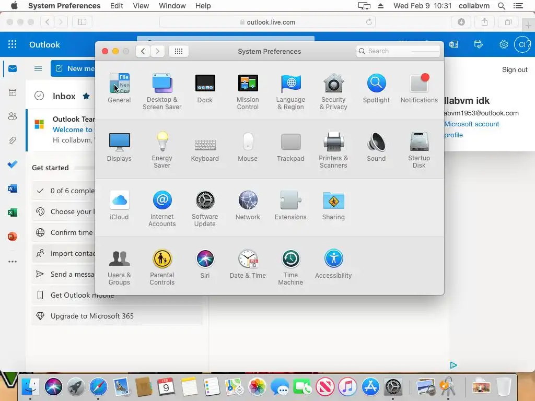The width and height of the screenshot is (535, 401).
Task: Open Sharing preferences pane
Action: point(333,205)
